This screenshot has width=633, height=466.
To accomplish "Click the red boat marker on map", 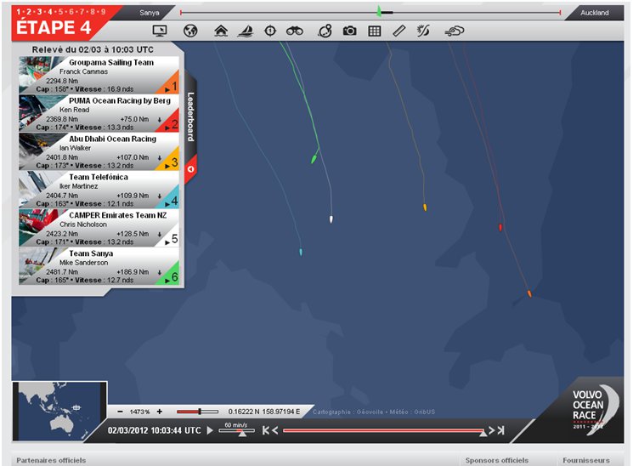I will pos(500,228).
